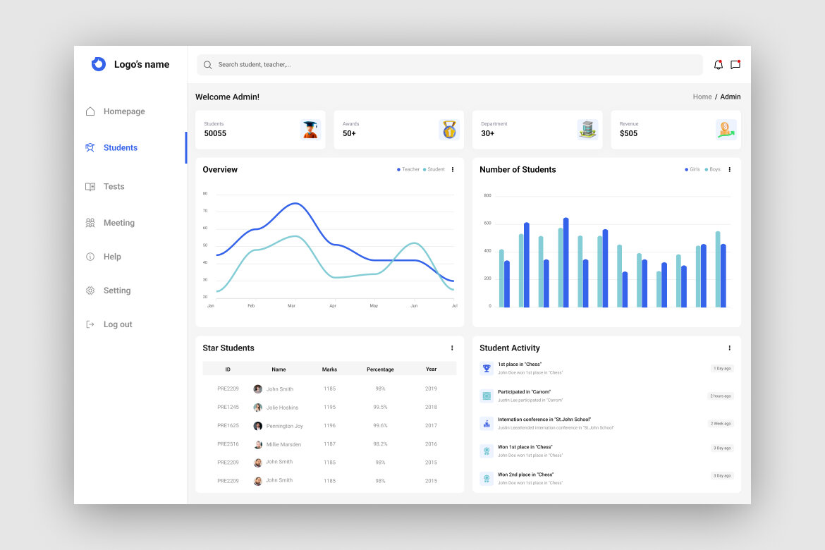The height and width of the screenshot is (550, 825).
Task: Open the messages chat icon
Action: click(x=735, y=64)
